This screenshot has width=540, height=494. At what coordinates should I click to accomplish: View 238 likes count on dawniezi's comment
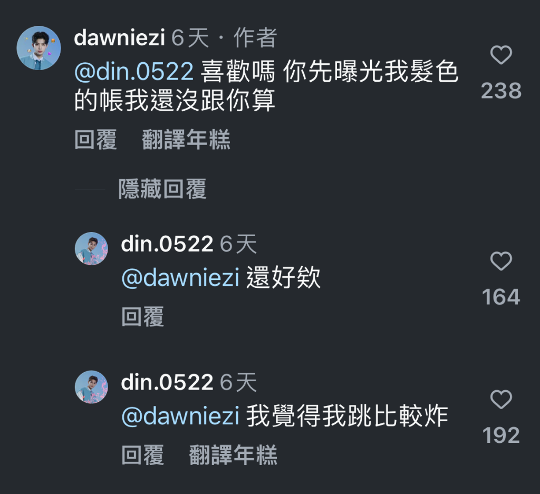(501, 91)
